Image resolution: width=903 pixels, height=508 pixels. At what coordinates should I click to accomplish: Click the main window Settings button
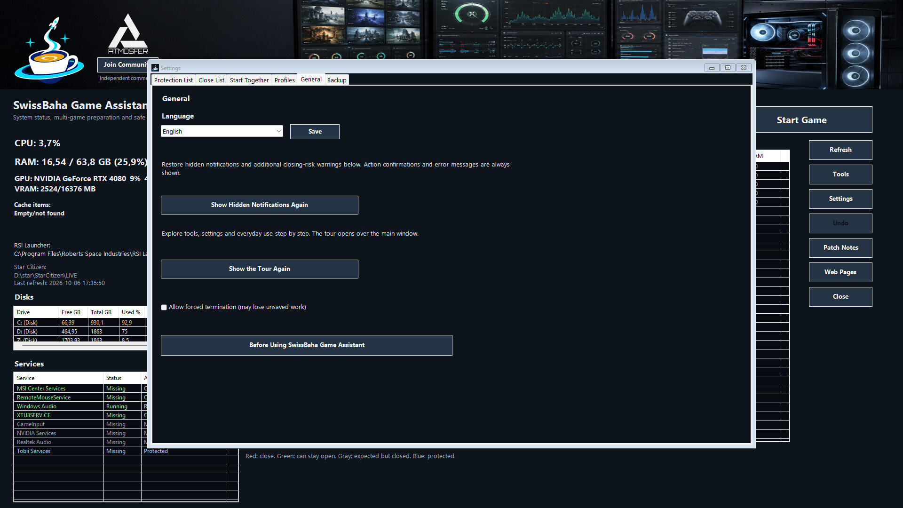point(840,199)
